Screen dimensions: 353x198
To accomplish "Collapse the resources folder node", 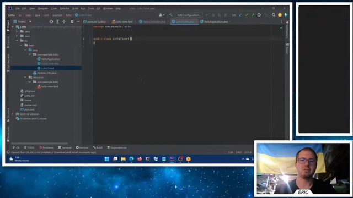I will [x=25, y=77].
